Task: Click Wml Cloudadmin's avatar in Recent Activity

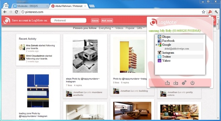Action: coord(22,57)
